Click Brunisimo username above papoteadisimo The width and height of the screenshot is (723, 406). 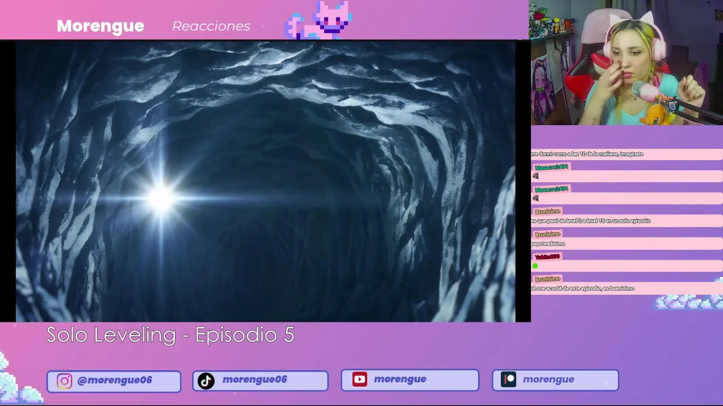547,234
